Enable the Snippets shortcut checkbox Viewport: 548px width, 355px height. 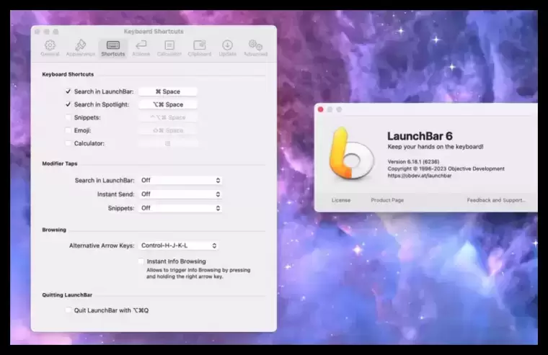[68, 117]
